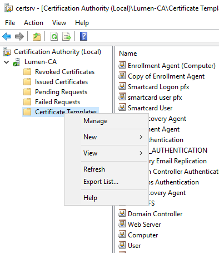The height and width of the screenshot is (253, 219).
Task: Select the row ending in Controller Authentication
Action: pyautogui.click(x=183, y=172)
